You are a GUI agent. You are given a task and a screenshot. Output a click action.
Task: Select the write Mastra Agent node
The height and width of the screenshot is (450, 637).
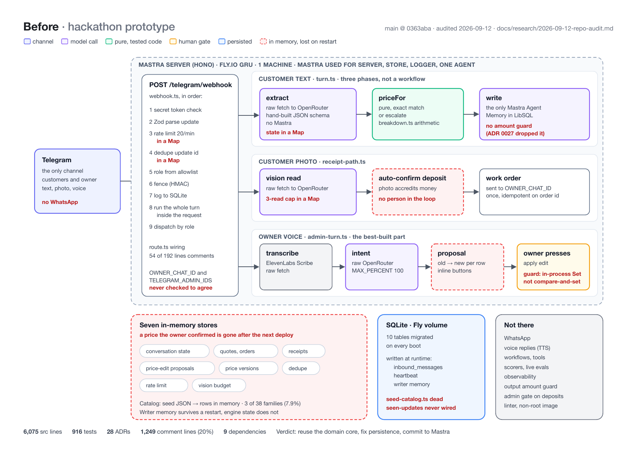click(x=534, y=114)
